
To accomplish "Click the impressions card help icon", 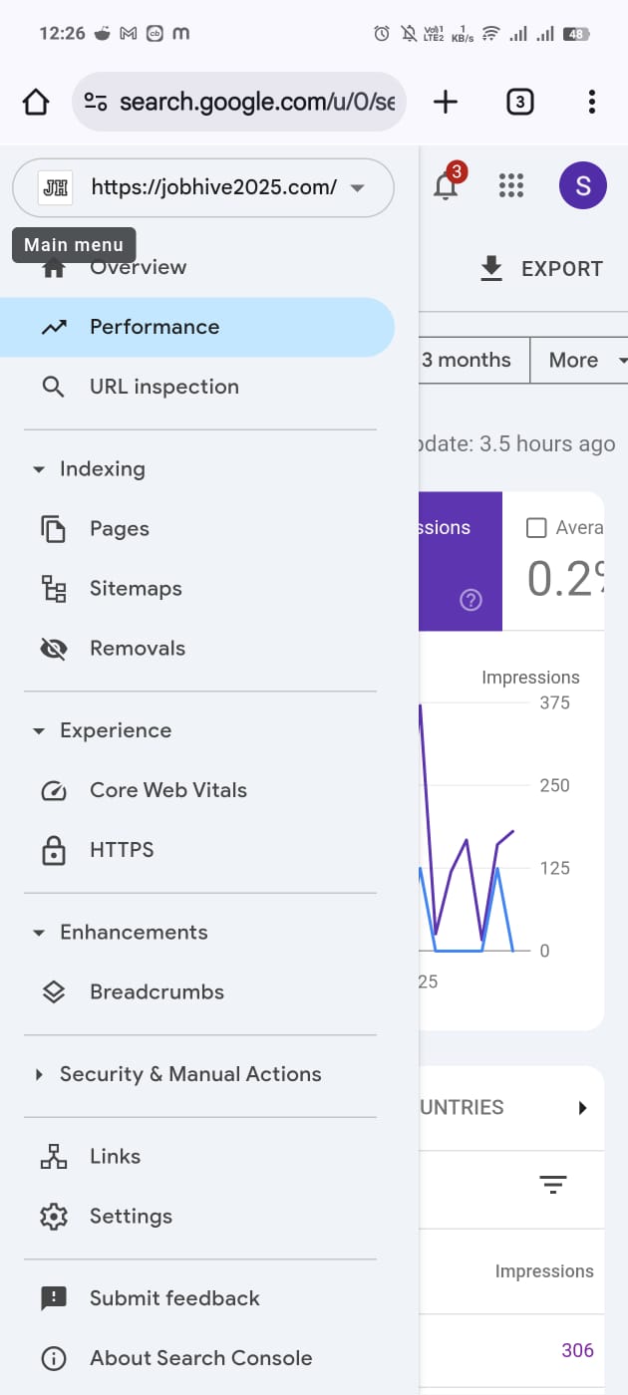I will click(x=471, y=600).
